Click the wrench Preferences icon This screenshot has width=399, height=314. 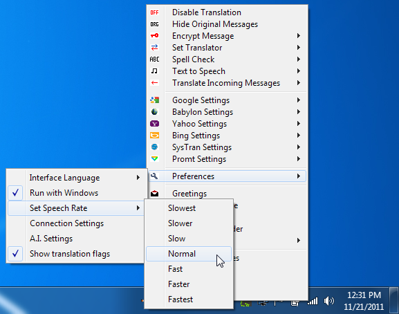(154, 176)
